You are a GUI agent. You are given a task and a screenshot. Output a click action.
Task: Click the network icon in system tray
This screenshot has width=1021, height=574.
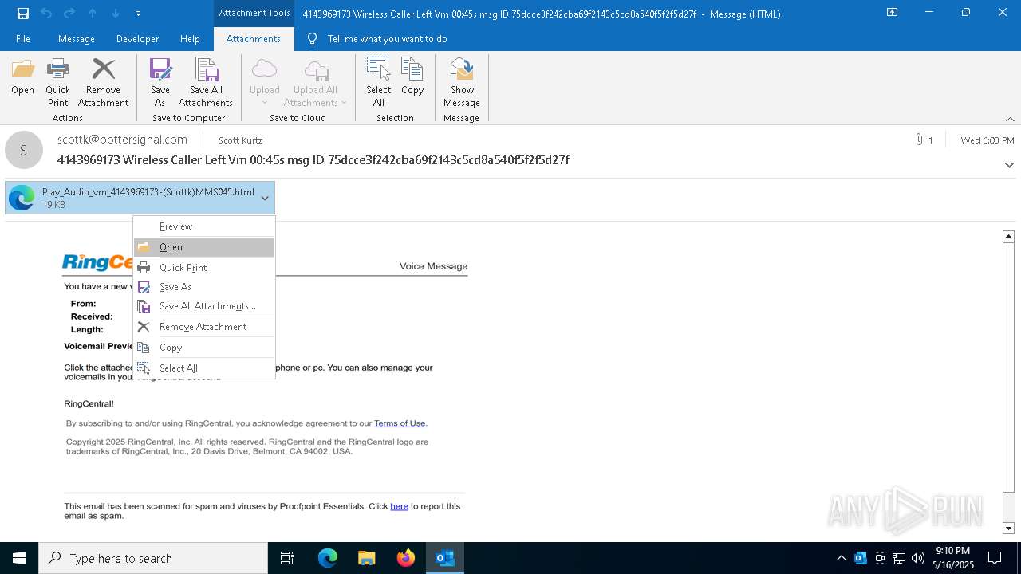(x=899, y=558)
